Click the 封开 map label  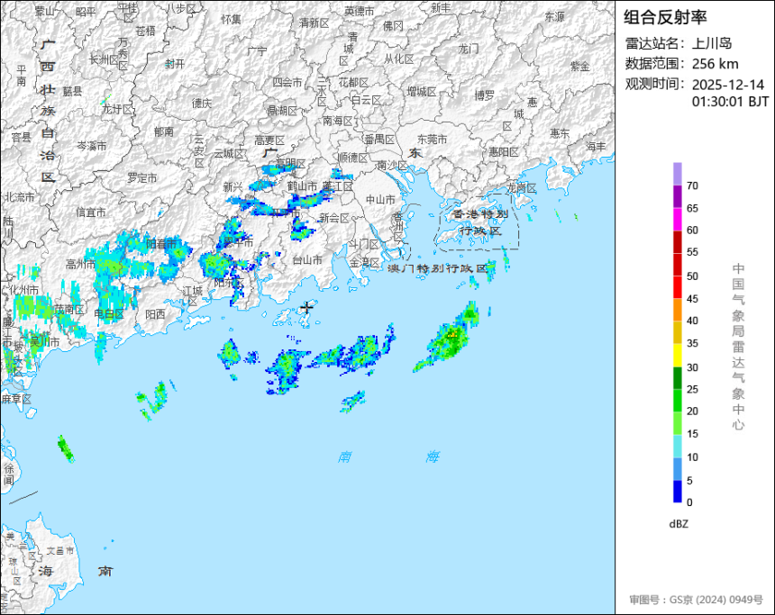175,63
